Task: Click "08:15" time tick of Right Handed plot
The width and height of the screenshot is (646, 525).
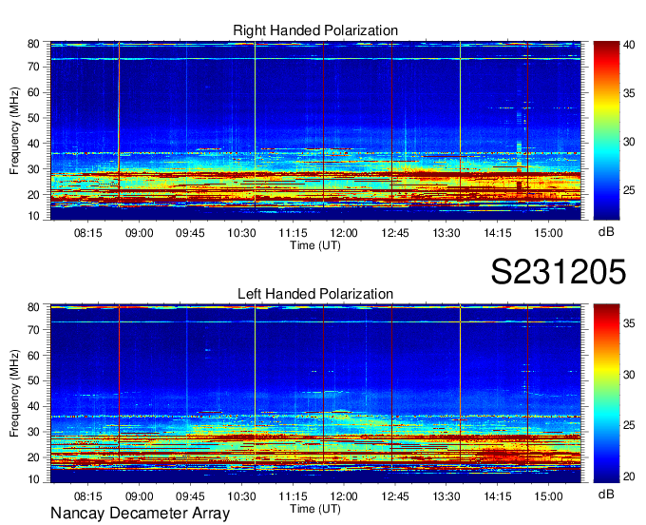Action: click(87, 233)
